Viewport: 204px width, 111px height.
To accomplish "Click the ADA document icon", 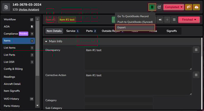I will tap(32, 26).
